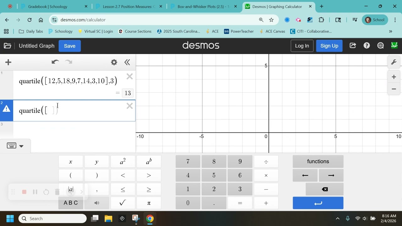Viewport: 402px width, 226px height.
Task: Click the Save button
Action: click(70, 46)
